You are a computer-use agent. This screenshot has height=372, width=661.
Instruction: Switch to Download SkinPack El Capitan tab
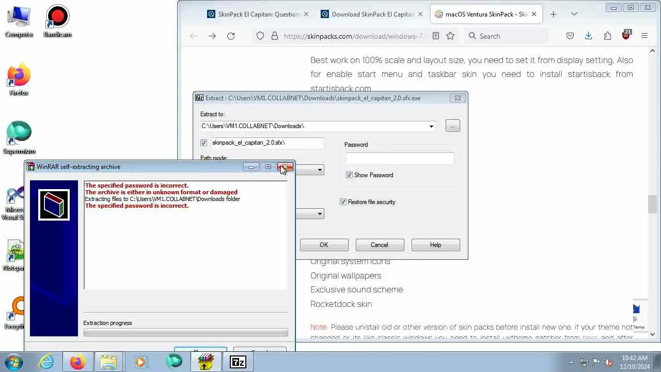[371, 14]
